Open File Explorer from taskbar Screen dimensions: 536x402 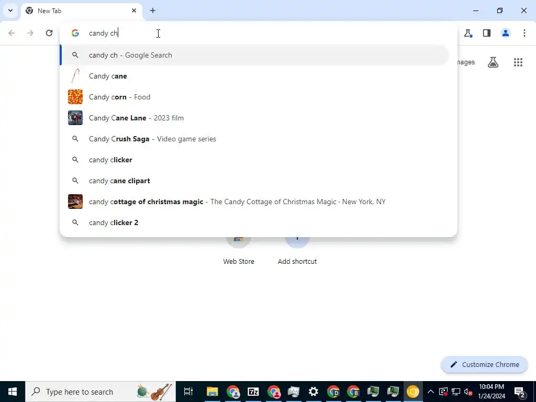213,392
